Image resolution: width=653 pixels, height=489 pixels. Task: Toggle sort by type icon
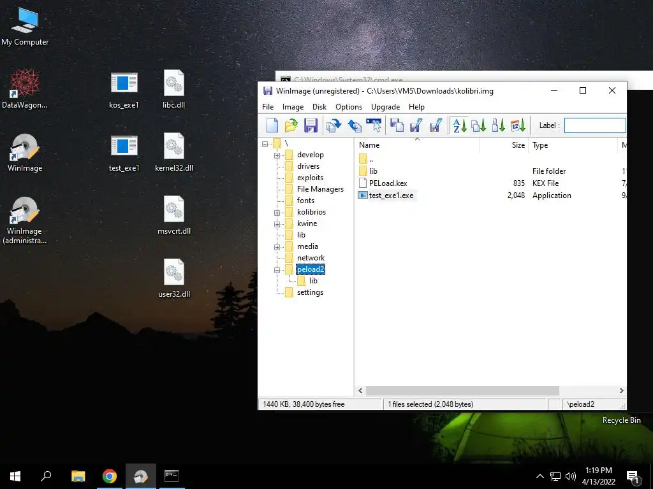[x=478, y=125]
